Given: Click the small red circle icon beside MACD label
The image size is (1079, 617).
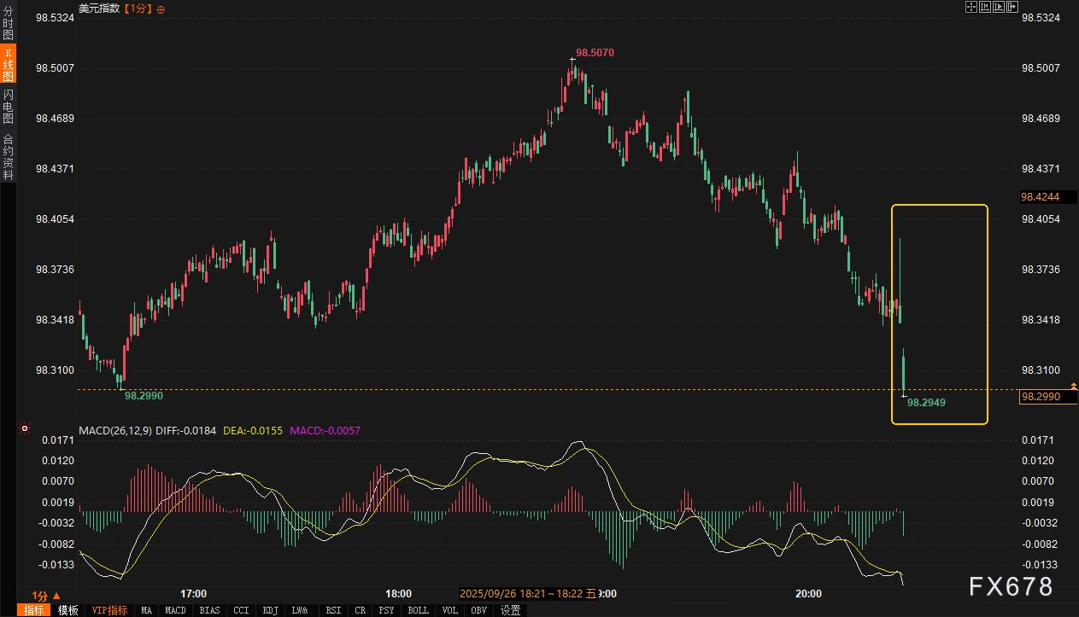Looking at the screenshot, I should 25,428.
